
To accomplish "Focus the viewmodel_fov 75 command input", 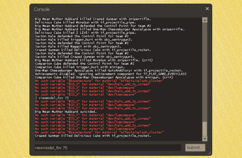I will tap(107, 148).
